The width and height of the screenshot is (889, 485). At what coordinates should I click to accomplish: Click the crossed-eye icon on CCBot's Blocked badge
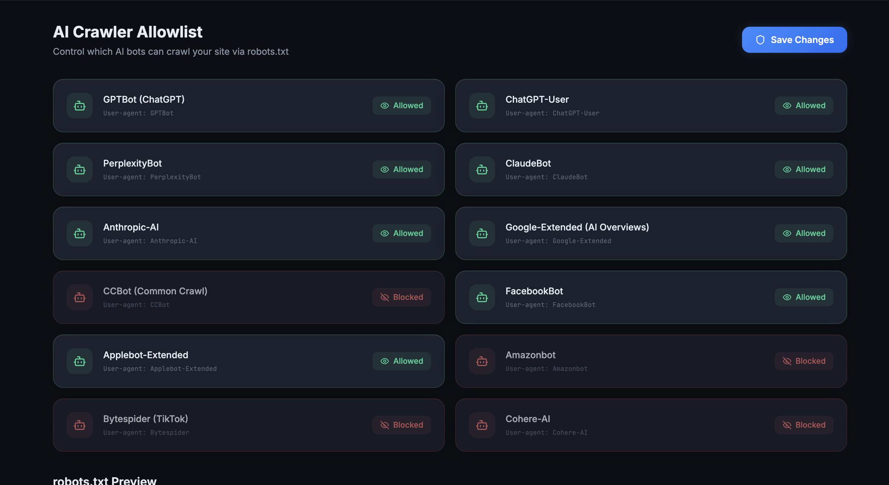pos(384,297)
